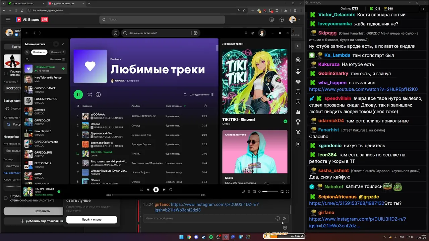Open Windows Start menu

pyautogui.click(x=181, y=237)
